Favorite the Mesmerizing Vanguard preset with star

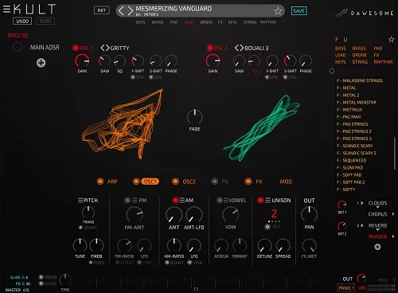tap(278, 11)
